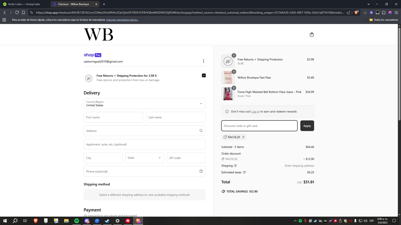Follow the Log in rewards link

255,111
